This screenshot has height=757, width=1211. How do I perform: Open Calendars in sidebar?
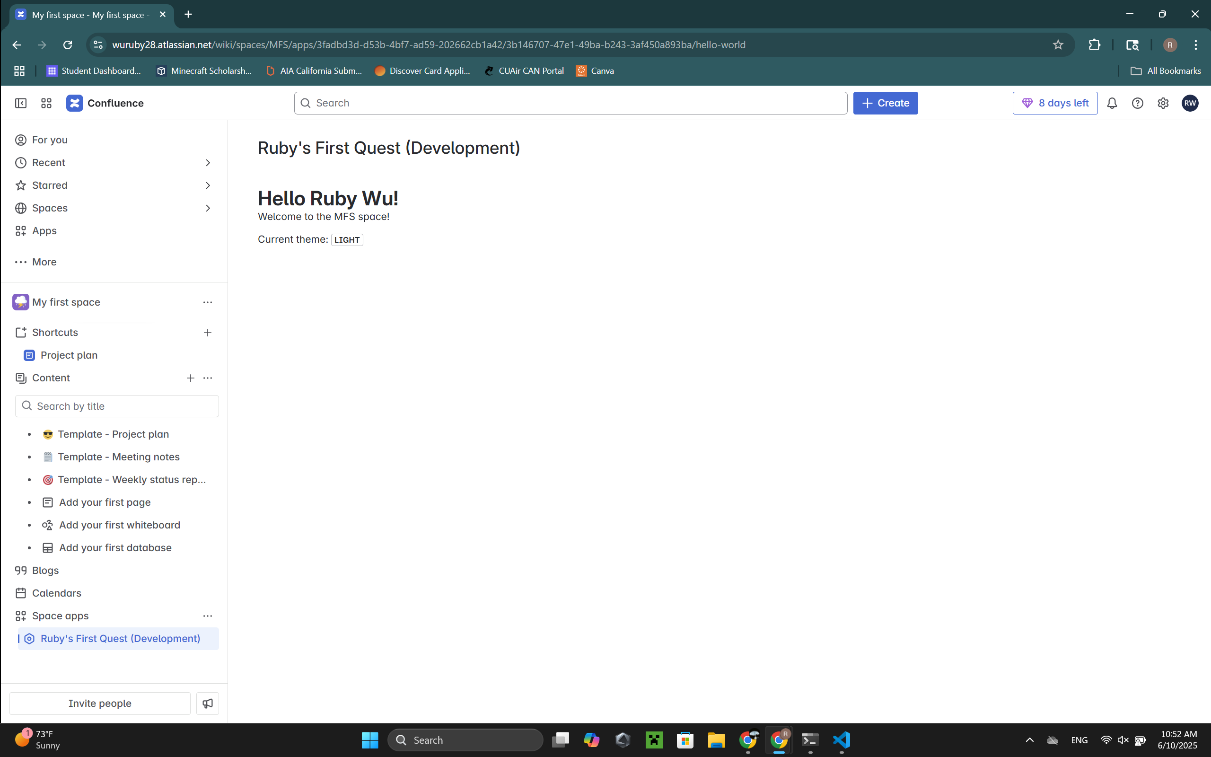57,593
